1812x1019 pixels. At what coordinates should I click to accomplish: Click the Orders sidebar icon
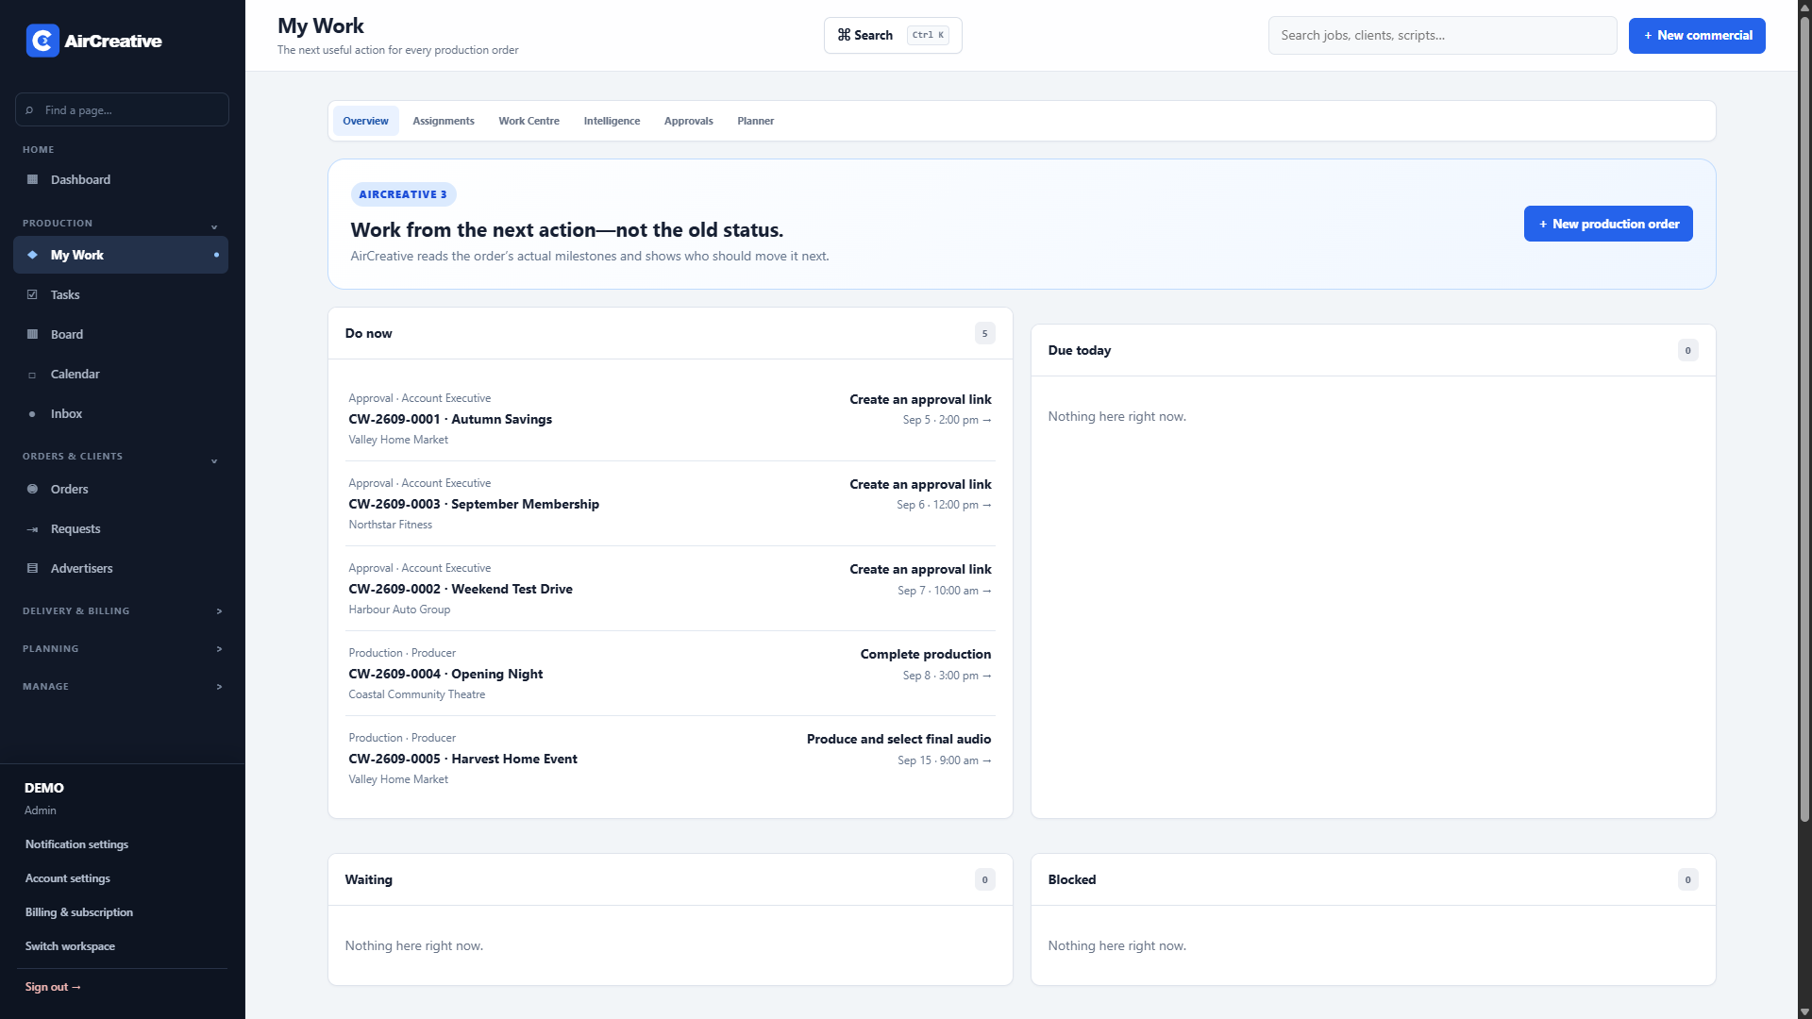pyautogui.click(x=32, y=489)
